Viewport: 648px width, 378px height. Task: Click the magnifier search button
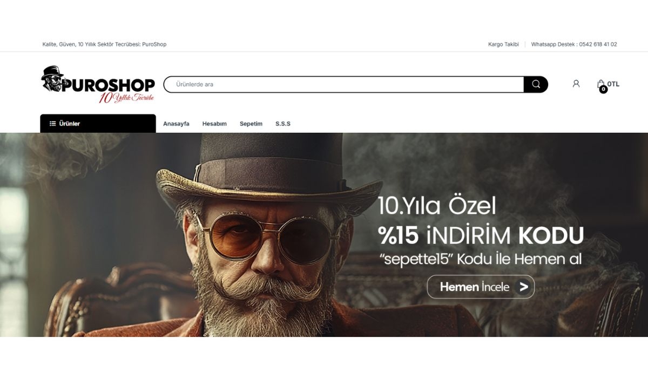coord(536,84)
